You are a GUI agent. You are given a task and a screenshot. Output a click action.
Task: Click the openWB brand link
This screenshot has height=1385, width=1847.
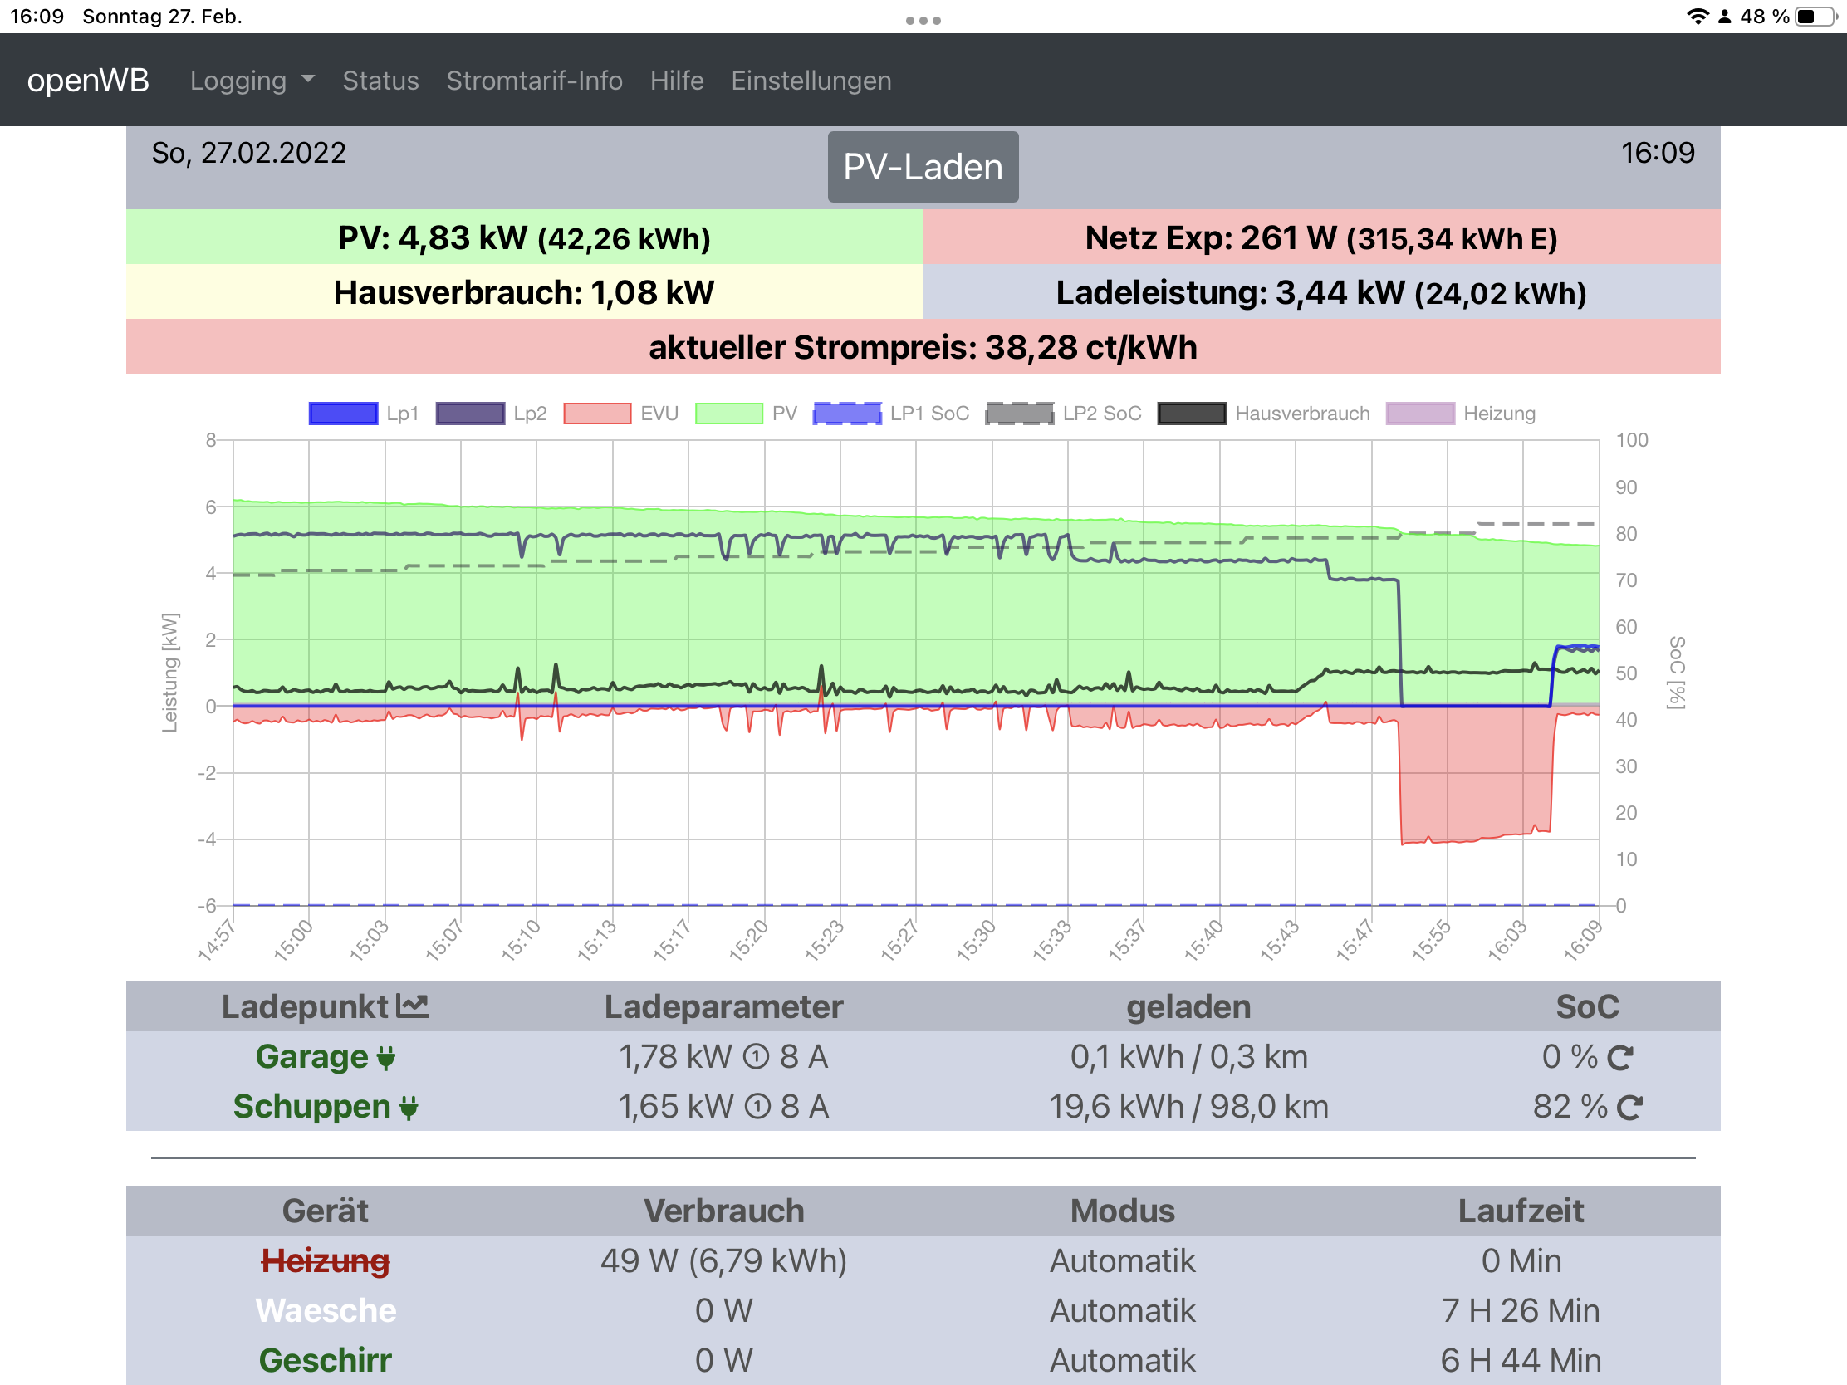pos(88,81)
